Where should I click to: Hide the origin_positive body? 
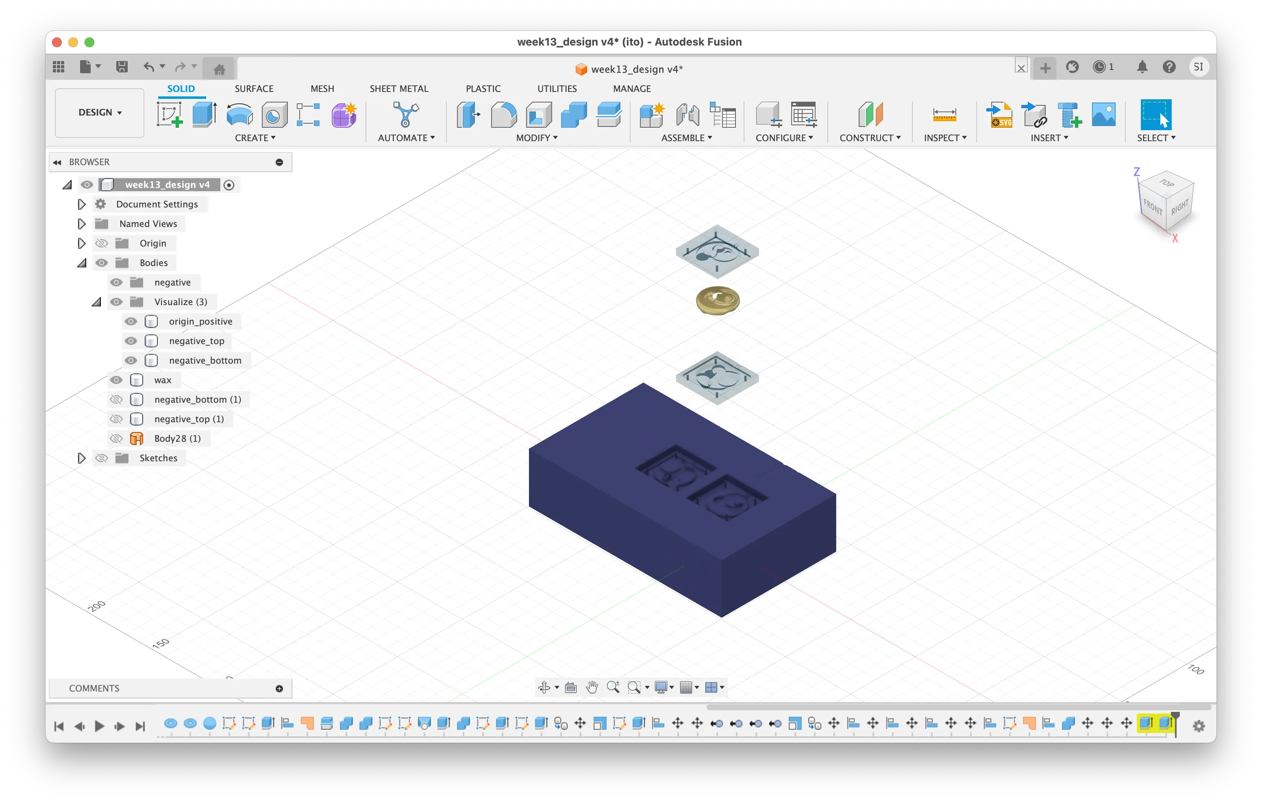tap(131, 321)
